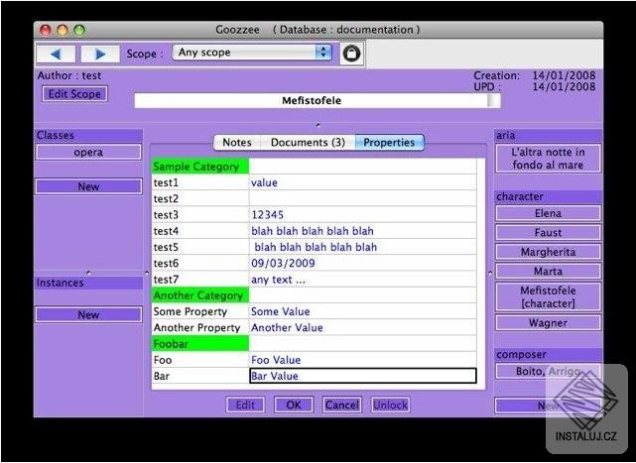Click the Some Property name cell

(x=200, y=311)
